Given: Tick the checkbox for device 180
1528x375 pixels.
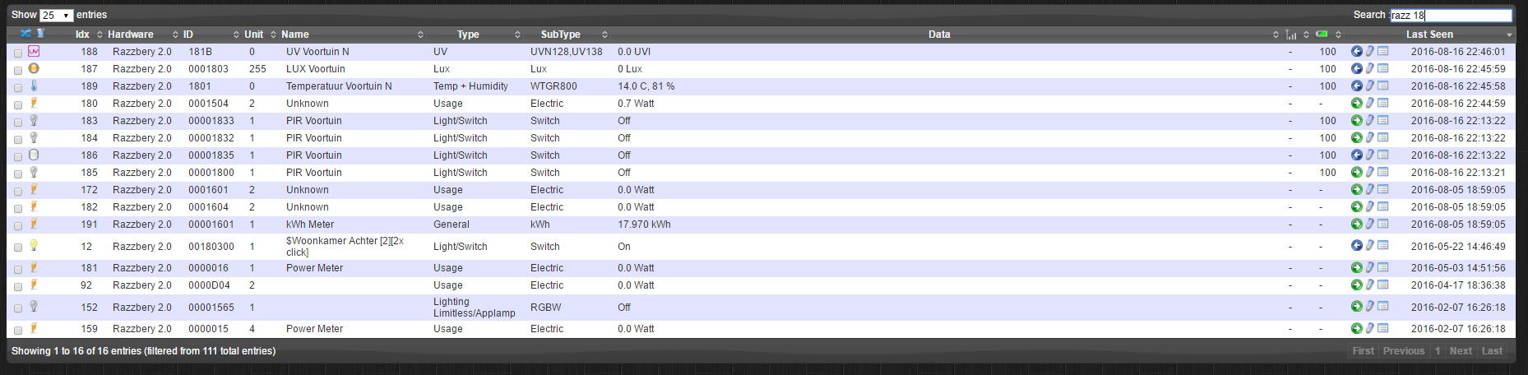Looking at the screenshot, I should click(18, 104).
